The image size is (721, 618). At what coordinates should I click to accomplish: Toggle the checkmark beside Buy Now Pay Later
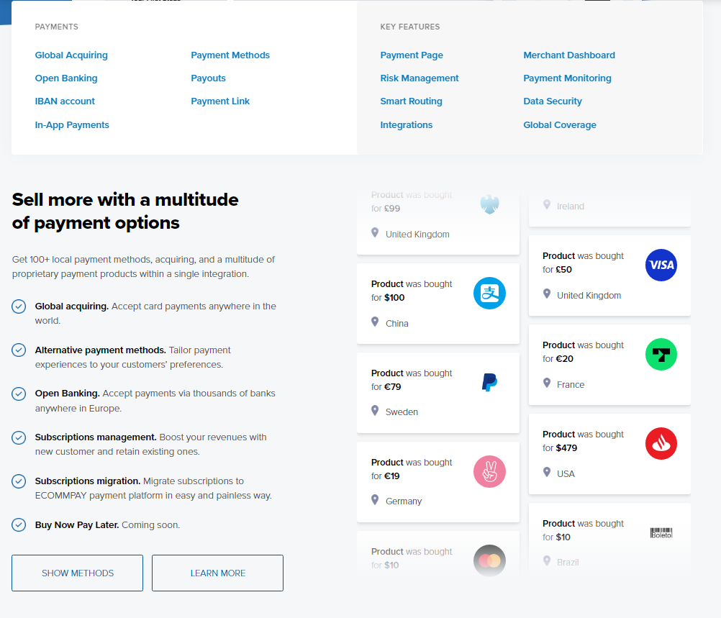[x=19, y=525]
